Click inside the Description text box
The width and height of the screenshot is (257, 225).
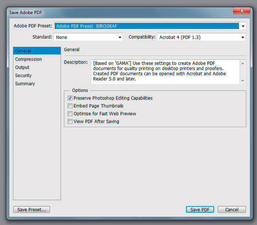165,71
